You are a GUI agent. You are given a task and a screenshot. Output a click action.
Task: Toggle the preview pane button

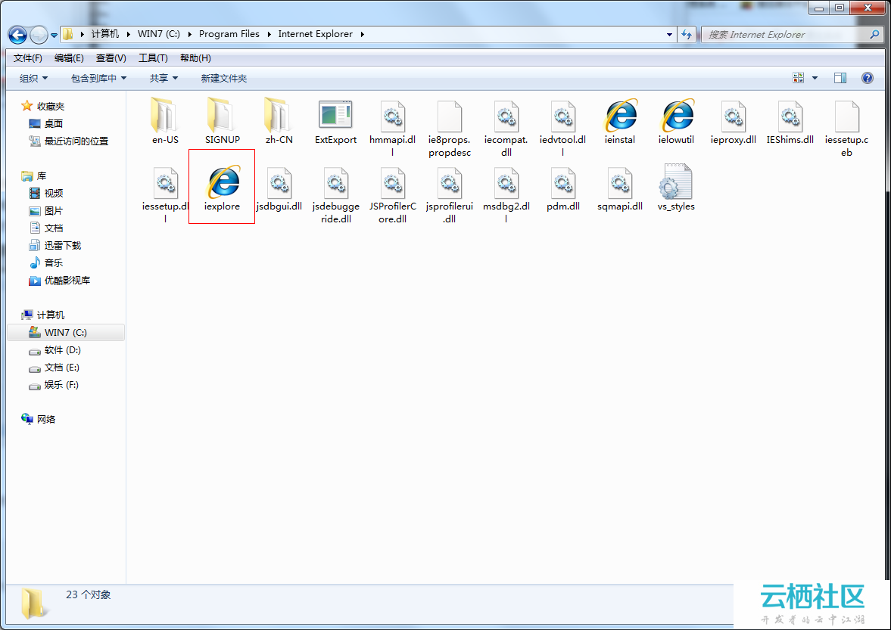click(x=840, y=77)
